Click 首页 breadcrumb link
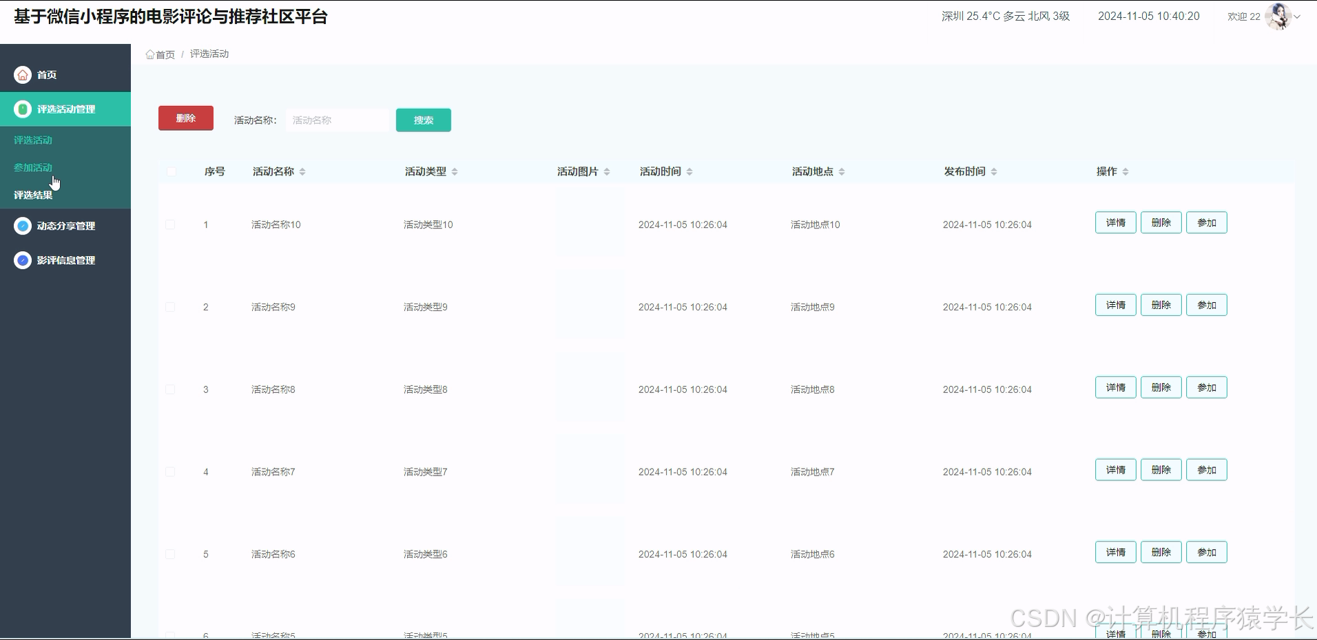The image size is (1317, 640). pos(165,54)
